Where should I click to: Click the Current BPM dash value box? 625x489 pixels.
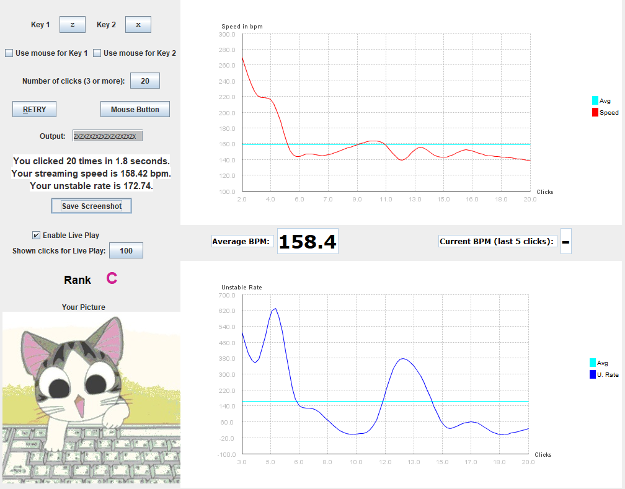(565, 241)
